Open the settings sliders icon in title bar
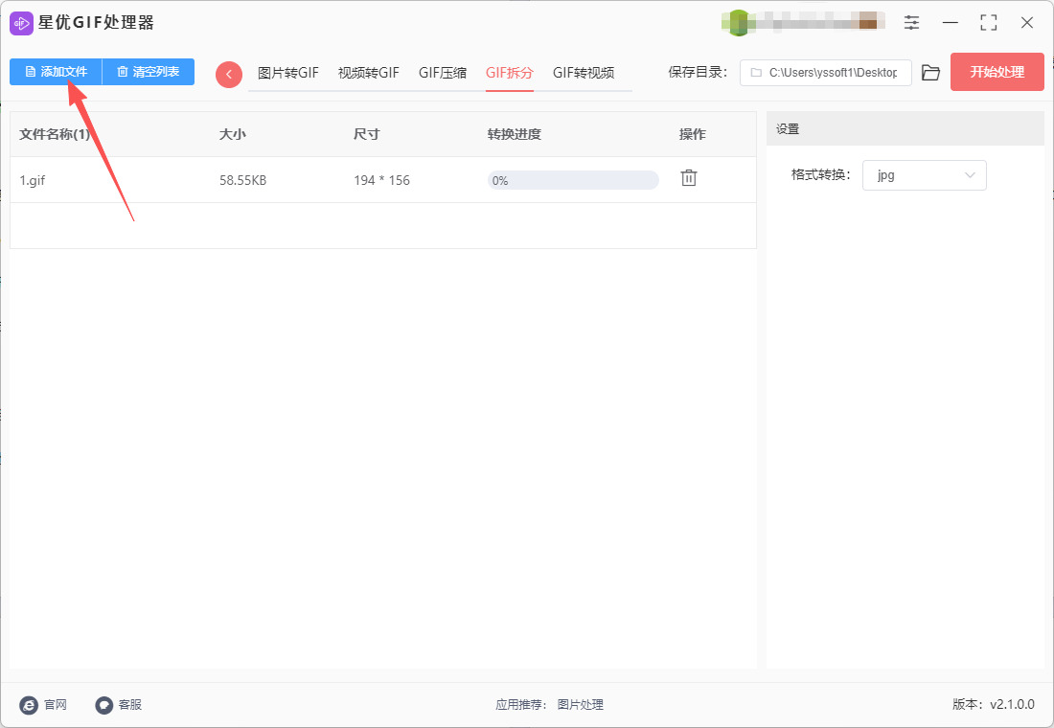1054x728 pixels. 911,23
